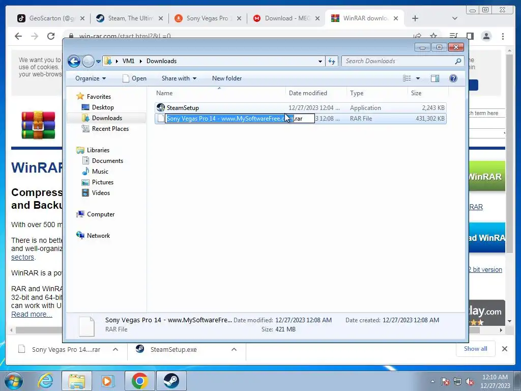Click VM1 in the address breadcrumb
Screen dimensions: 521x391
pos(128,61)
